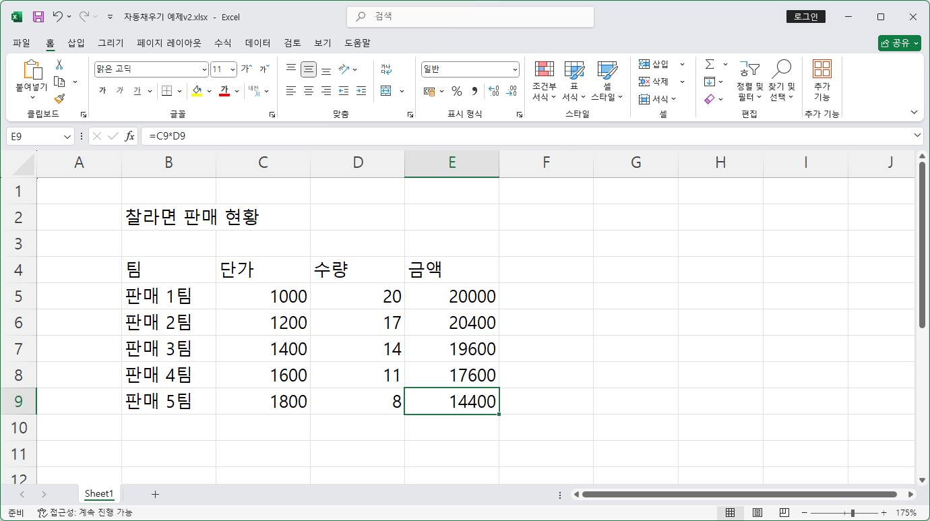The image size is (930, 521).
Task: Toggle align text right
Action: point(326,90)
